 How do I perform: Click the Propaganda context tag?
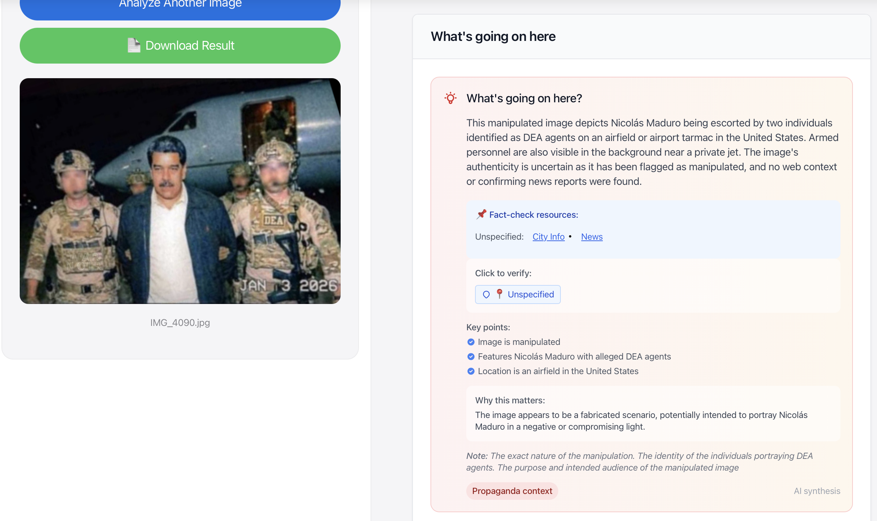512,491
